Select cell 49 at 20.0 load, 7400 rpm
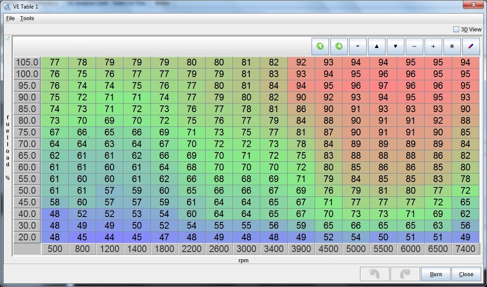This screenshot has height=287, width=487. tap(465, 237)
